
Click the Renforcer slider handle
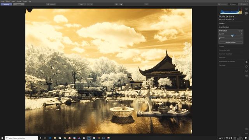(x=220, y=39)
